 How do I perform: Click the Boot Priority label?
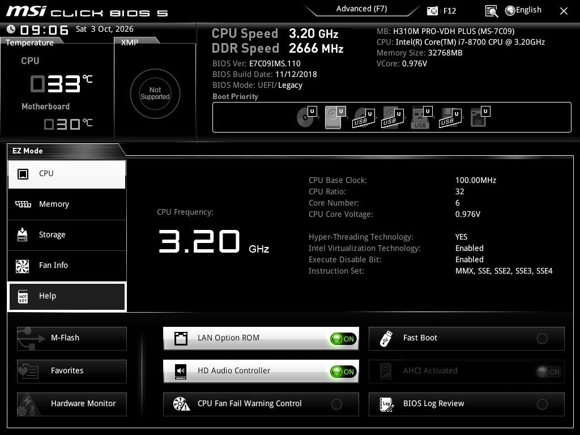tap(235, 96)
